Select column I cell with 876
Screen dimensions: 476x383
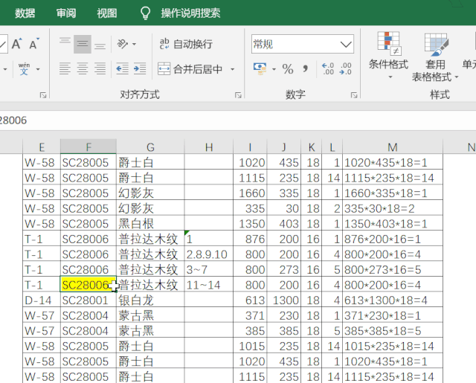[250, 239]
